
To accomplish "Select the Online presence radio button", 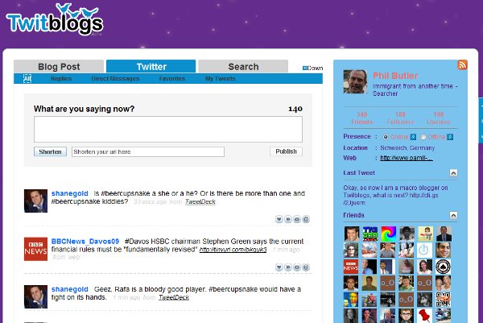I will tap(386, 137).
